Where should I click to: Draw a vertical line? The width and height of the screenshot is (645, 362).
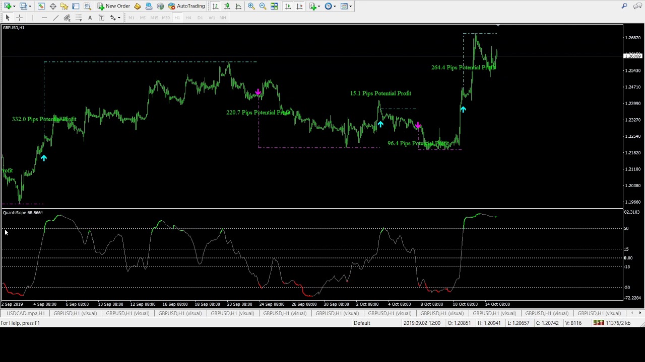point(32,18)
